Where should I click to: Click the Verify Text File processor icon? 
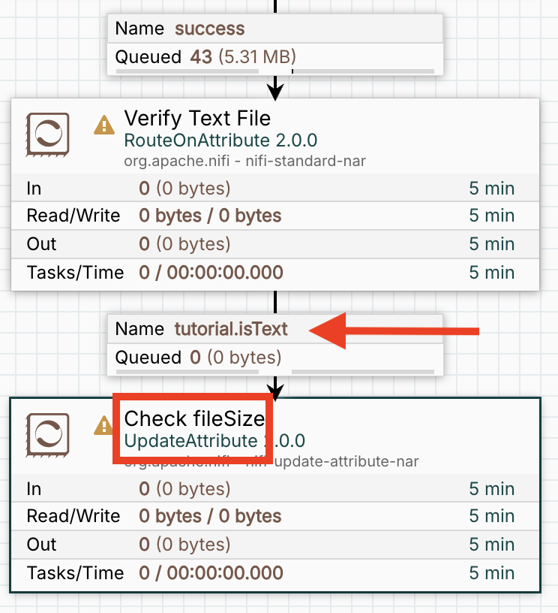47,134
